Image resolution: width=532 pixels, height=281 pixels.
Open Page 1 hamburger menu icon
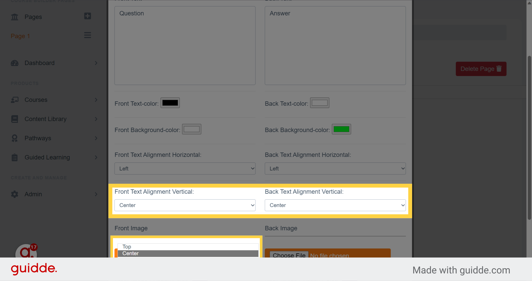[88, 35]
